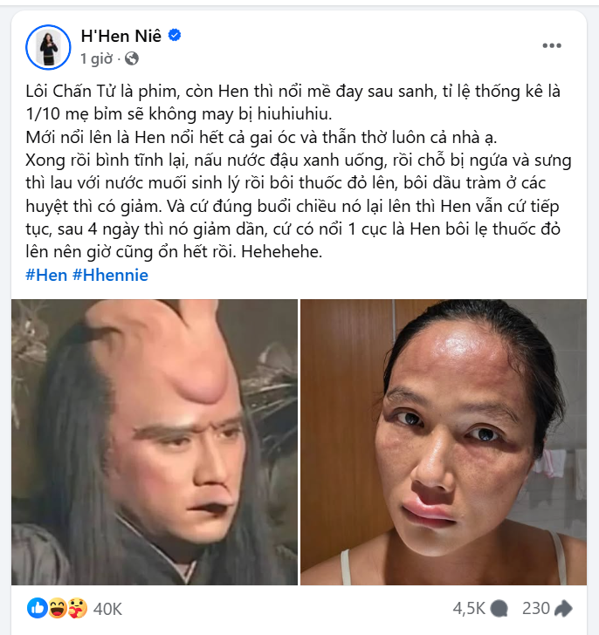Click the Care reaction emoji
This screenshot has height=635, width=599.
coord(78,608)
